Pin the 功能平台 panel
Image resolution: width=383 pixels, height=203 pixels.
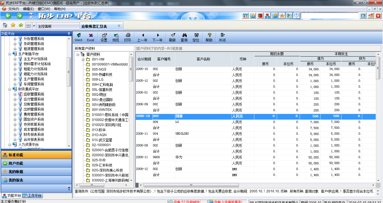point(69,34)
